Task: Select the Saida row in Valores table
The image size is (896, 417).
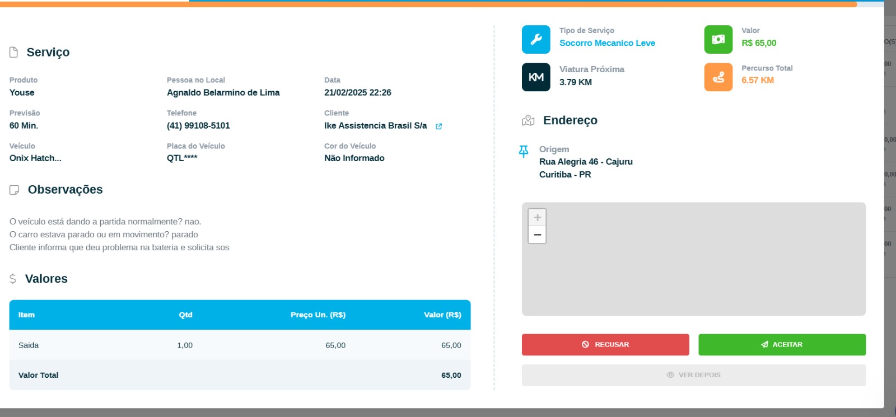Action: click(240, 345)
